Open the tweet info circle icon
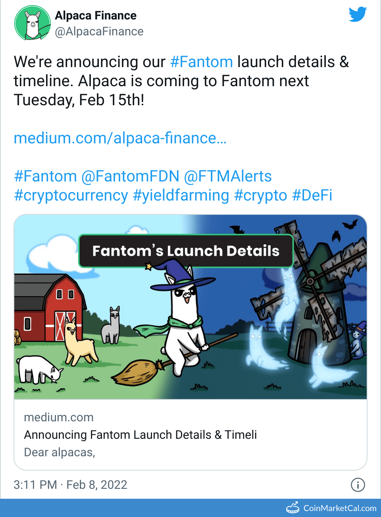Viewport: 381px width, 517px height. click(358, 484)
